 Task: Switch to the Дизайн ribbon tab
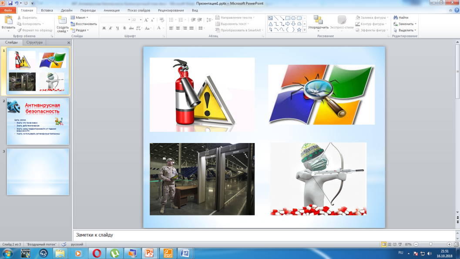tap(67, 10)
